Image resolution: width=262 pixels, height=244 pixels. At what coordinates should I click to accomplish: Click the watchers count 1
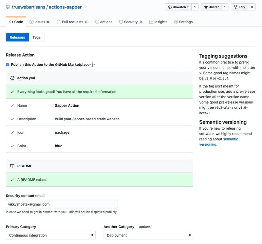click(195, 7)
